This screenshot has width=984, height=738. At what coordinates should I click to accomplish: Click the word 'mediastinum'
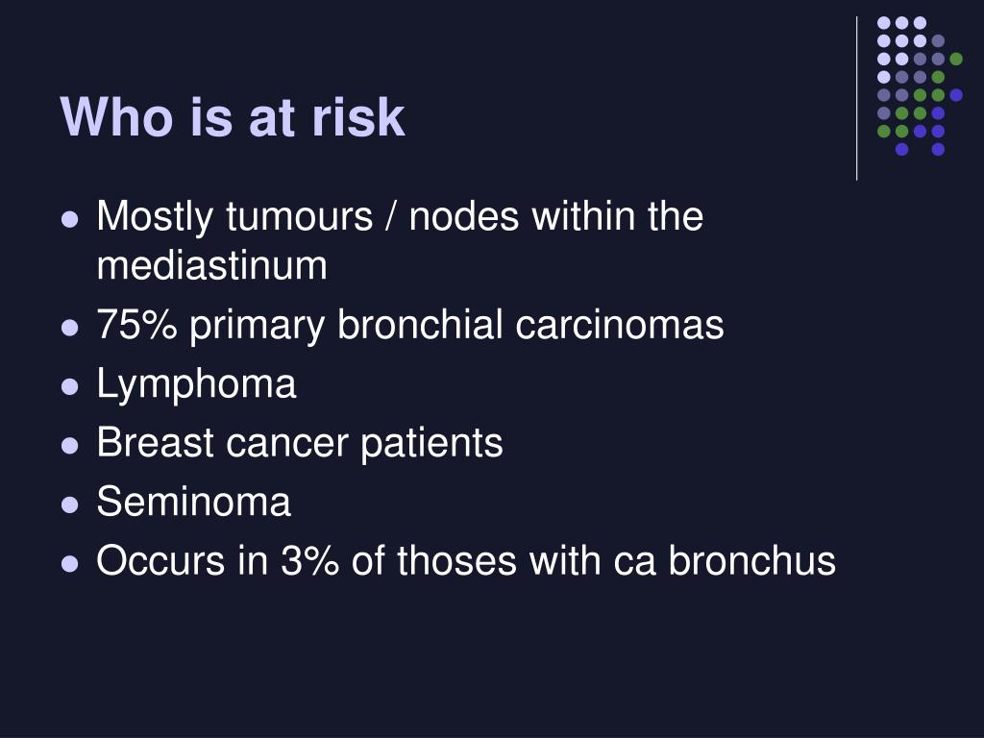(x=211, y=265)
